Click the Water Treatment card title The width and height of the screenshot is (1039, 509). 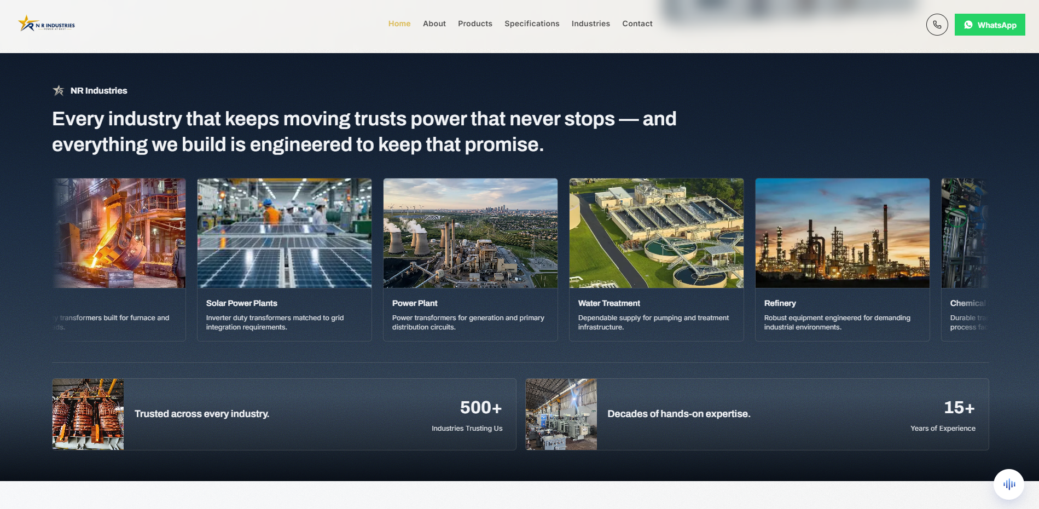coord(609,303)
